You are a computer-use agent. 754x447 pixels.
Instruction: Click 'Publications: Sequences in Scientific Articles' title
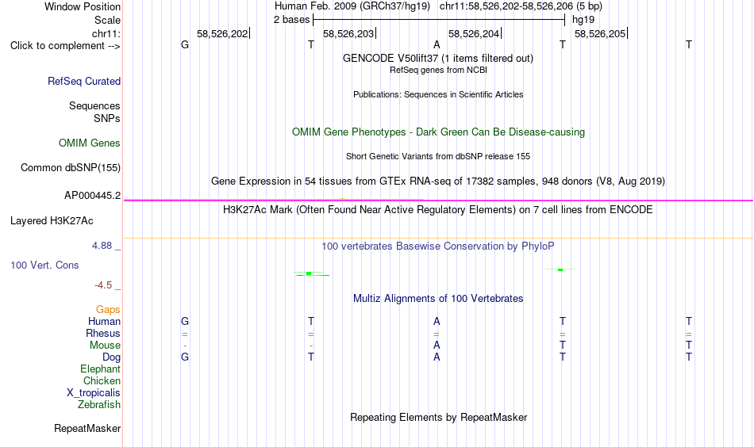438,94
